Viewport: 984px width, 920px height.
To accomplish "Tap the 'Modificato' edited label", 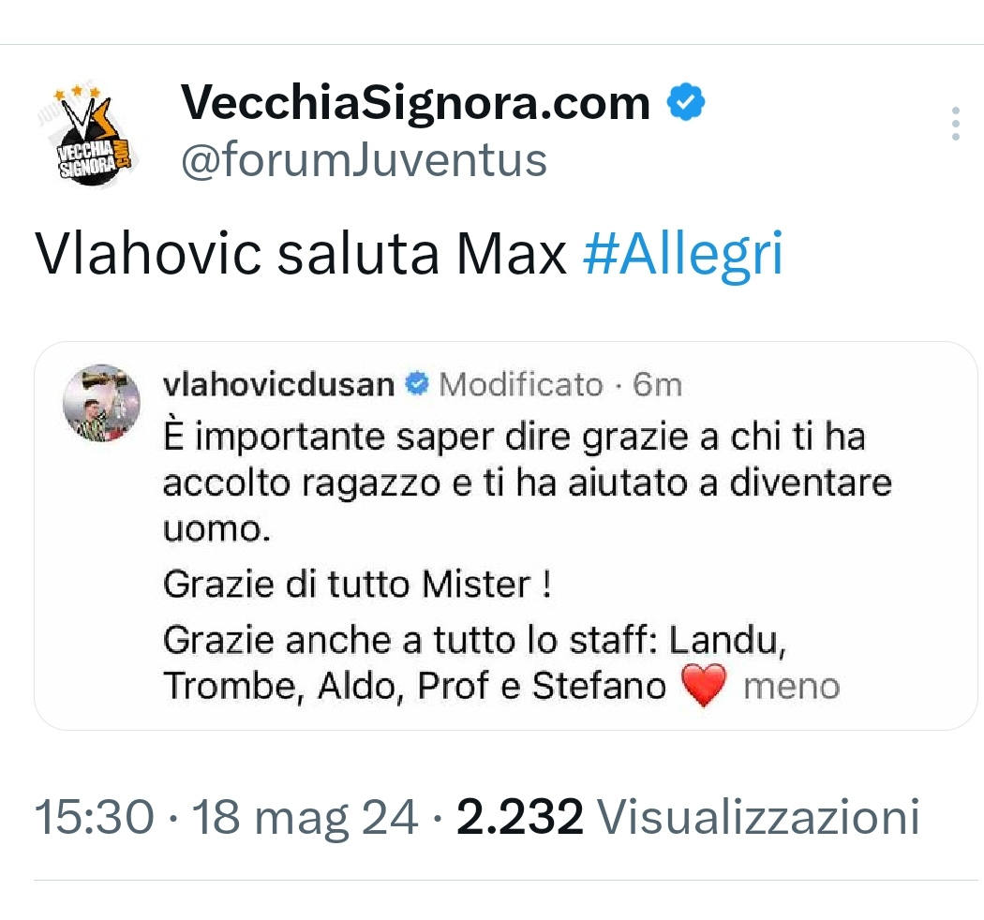I will [x=521, y=384].
